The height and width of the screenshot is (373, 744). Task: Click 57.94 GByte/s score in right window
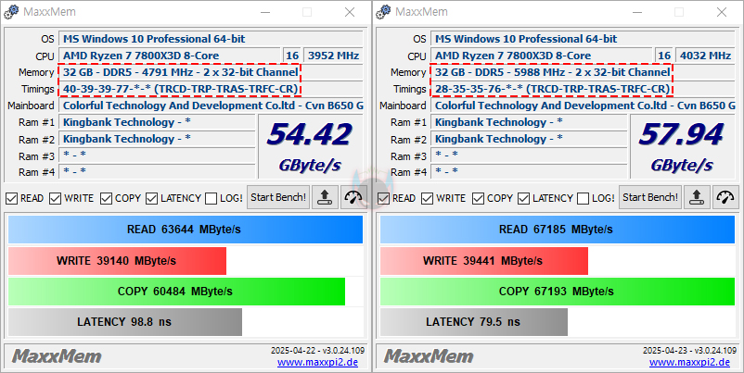click(x=682, y=146)
